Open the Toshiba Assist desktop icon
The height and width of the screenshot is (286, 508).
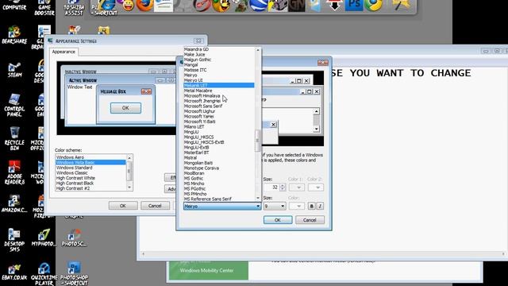pyautogui.click(x=74, y=8)
